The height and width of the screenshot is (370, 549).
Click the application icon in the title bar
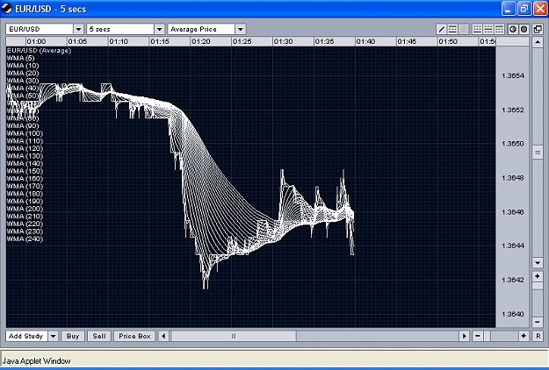[7, 9]
